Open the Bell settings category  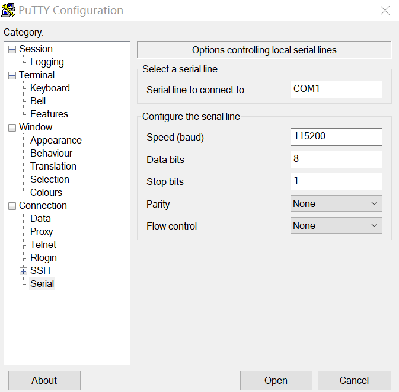38,101
